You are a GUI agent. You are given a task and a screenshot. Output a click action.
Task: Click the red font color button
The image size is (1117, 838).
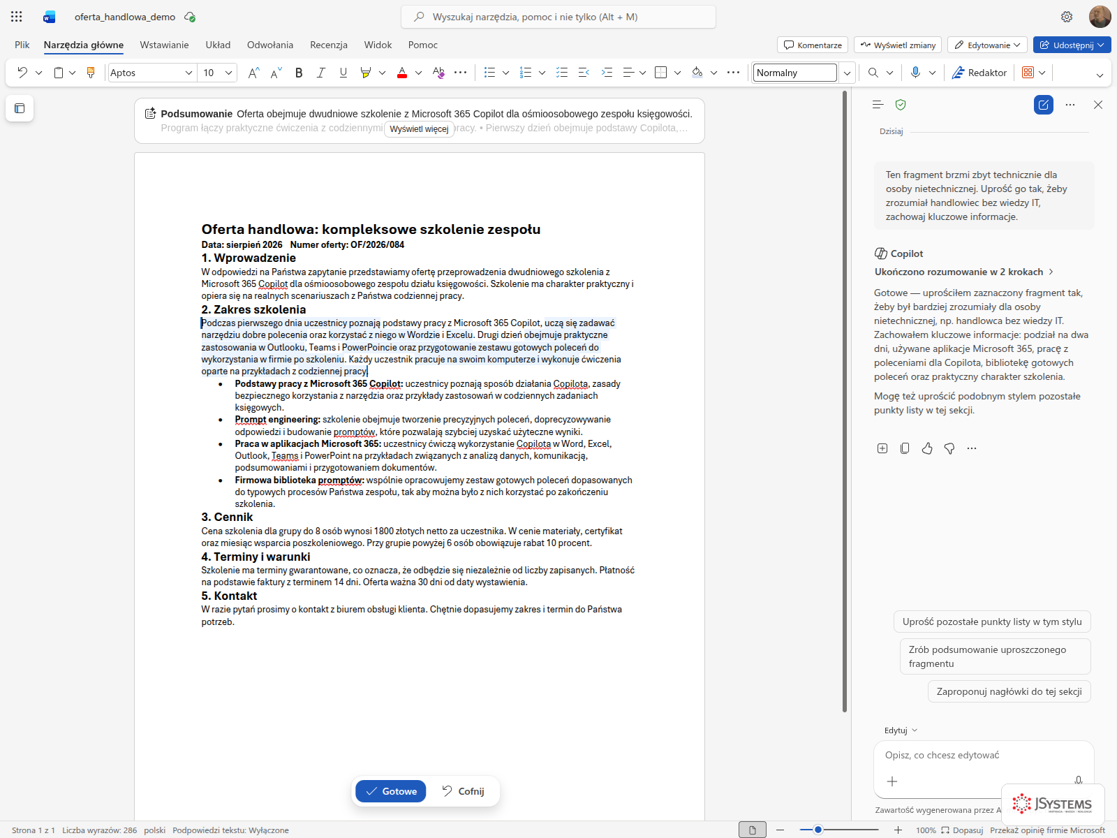tap(402, 73)
